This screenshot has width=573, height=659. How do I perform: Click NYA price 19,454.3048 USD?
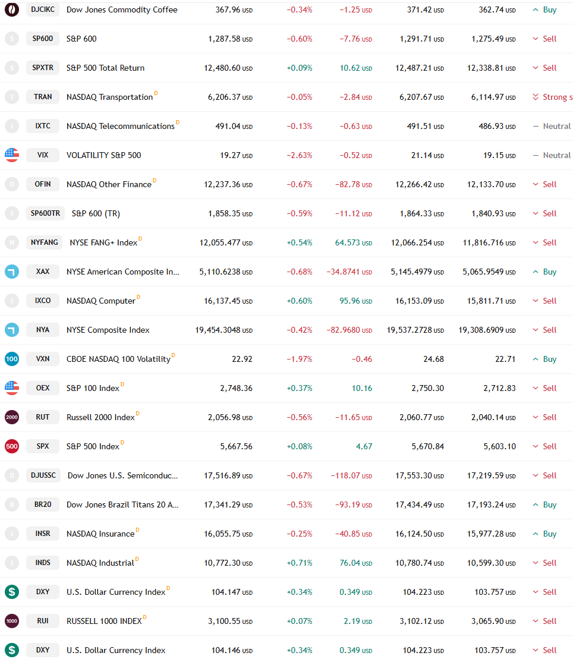223,330
